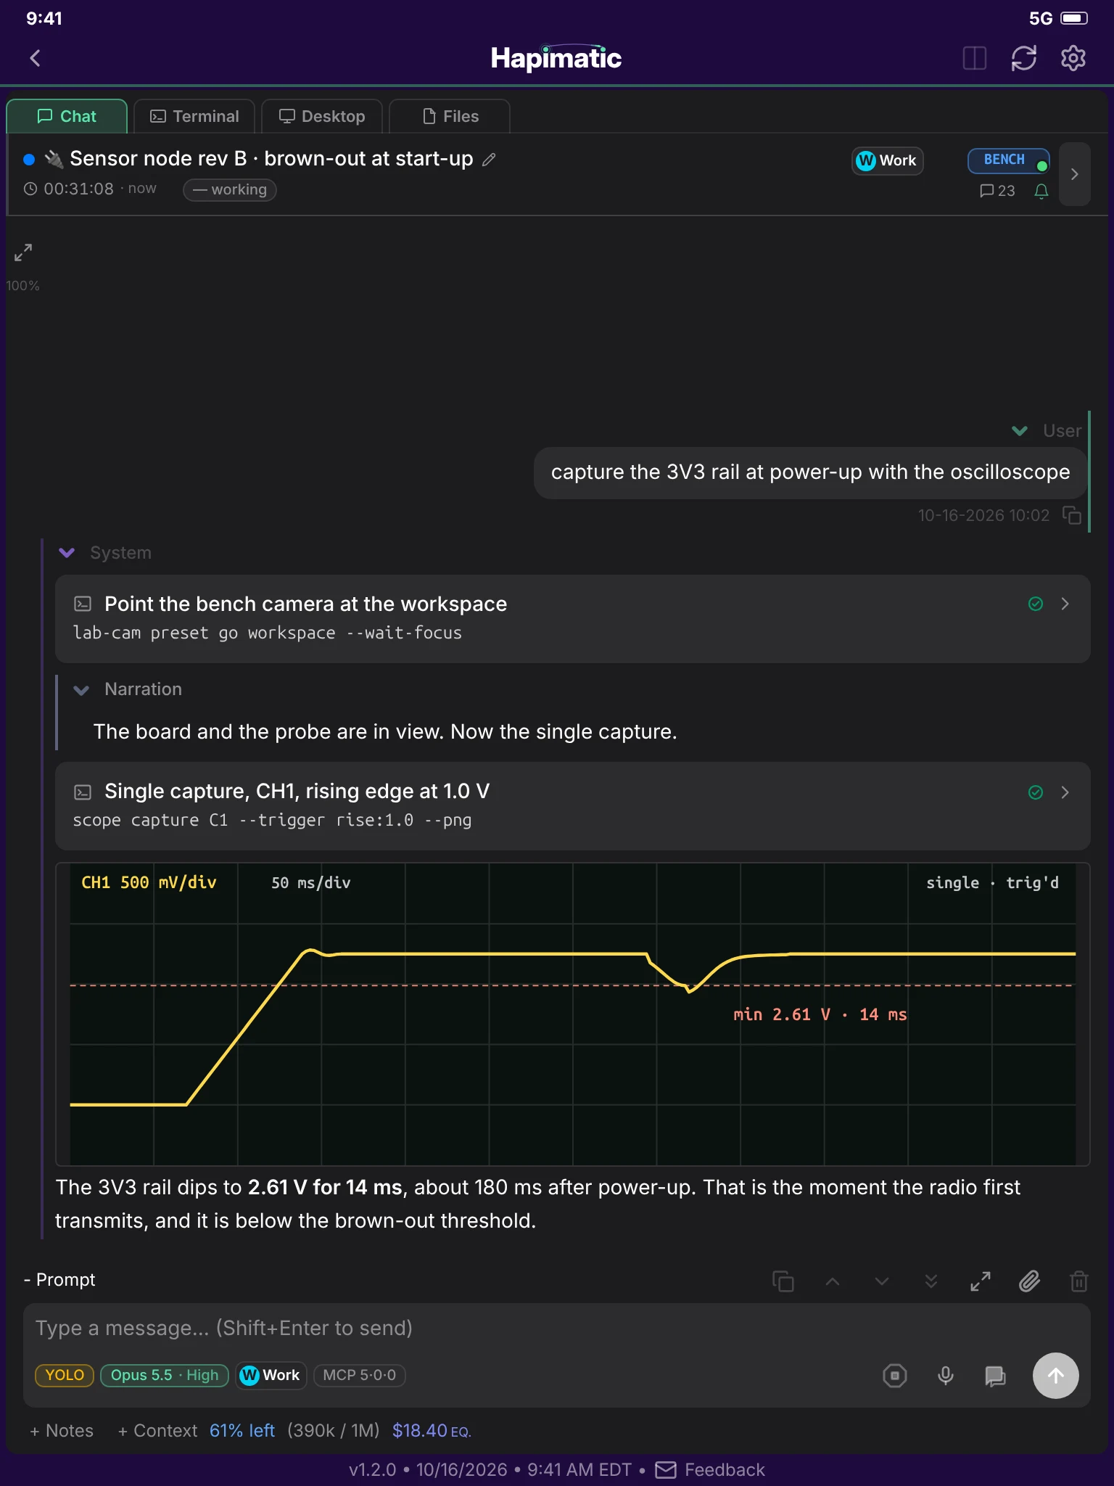This screenshot has width=1114, height=1486.
Task: Expand the bench camera command details
Action: 1065,604
